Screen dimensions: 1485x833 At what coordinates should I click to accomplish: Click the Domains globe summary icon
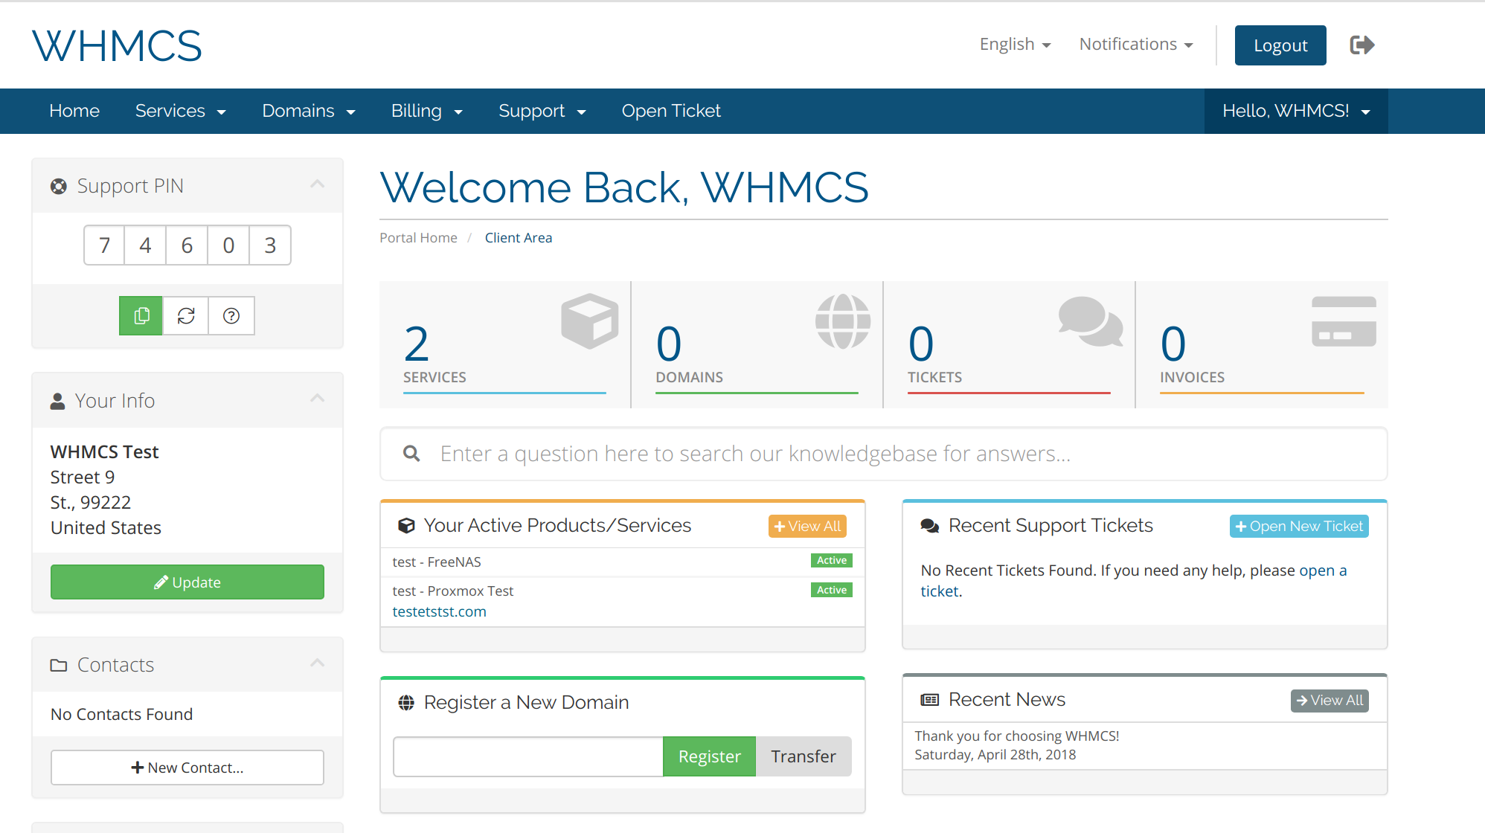840,321
